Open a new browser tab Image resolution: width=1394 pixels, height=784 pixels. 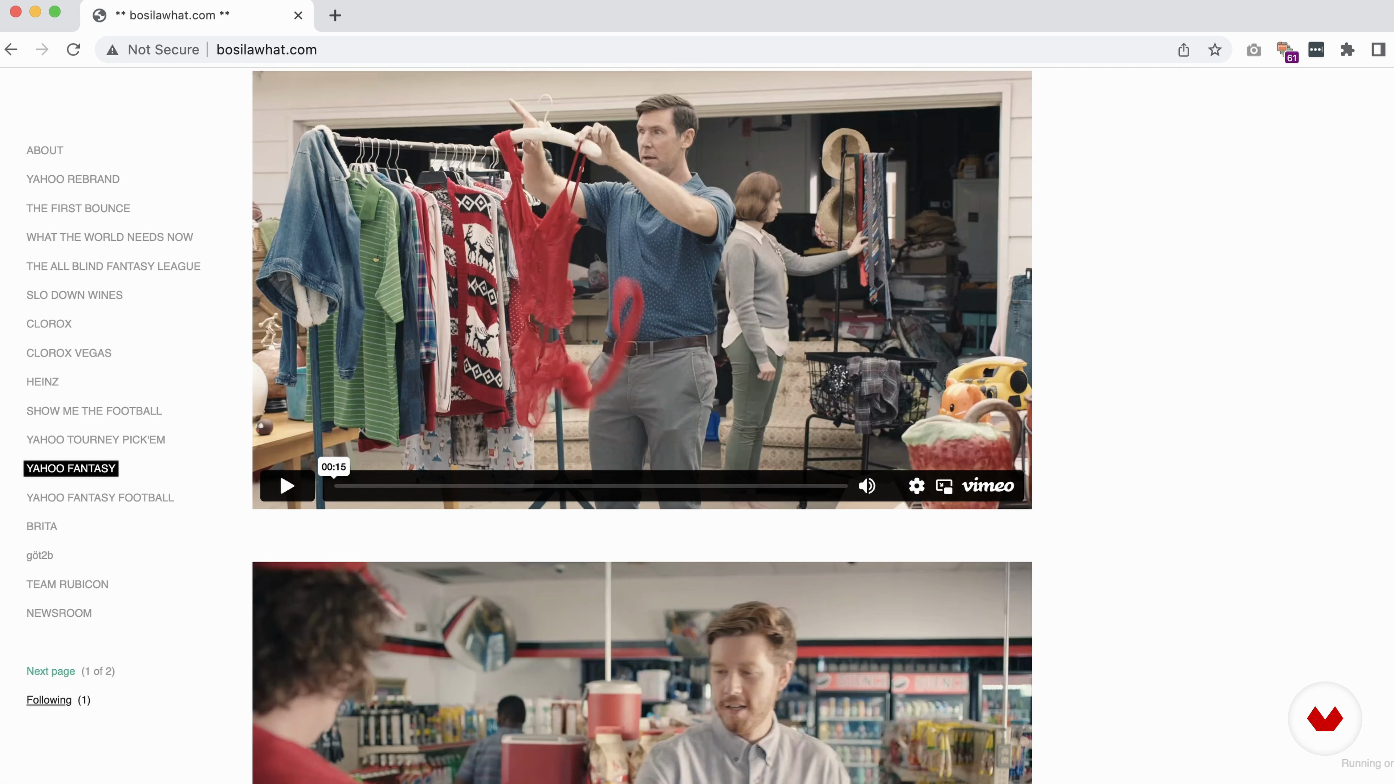coord(335,15)
